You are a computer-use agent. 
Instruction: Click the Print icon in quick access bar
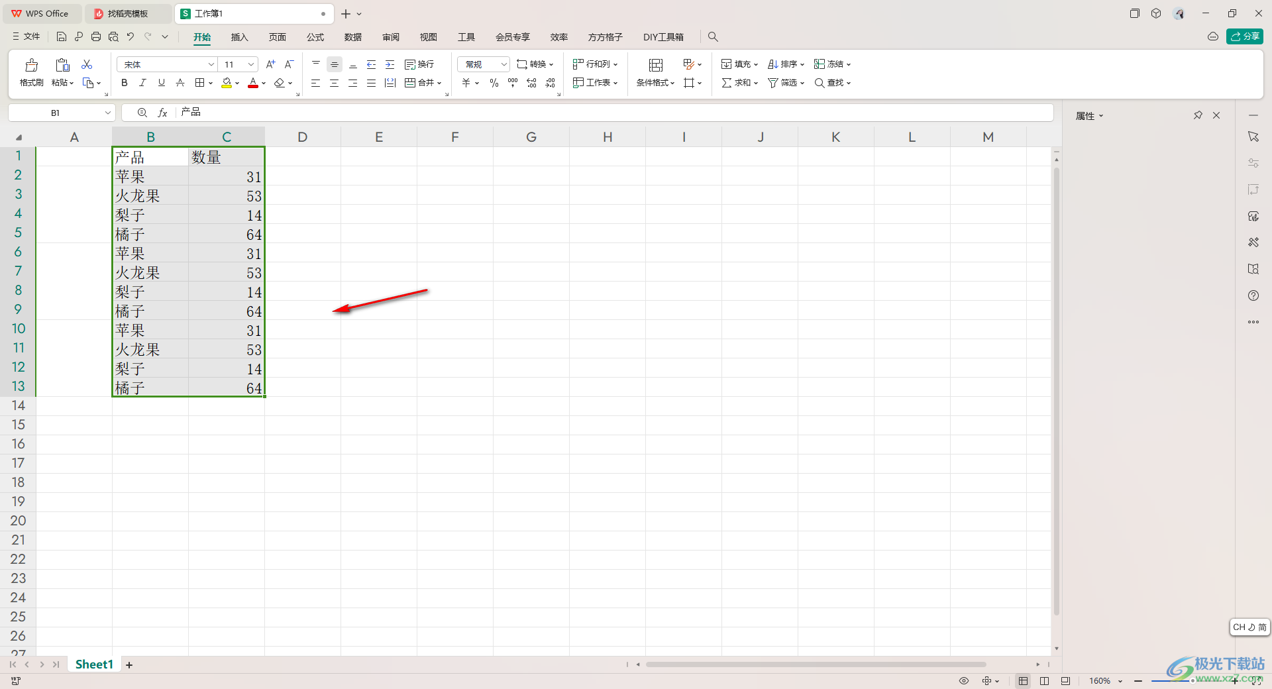pos(96,36)
